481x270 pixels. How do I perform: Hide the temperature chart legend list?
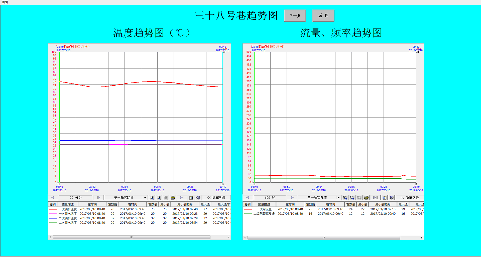pyautogui.click(x=216, y=197)
